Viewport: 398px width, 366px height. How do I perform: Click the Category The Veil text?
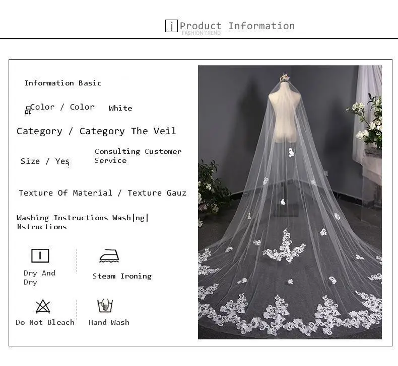point(96,131)
